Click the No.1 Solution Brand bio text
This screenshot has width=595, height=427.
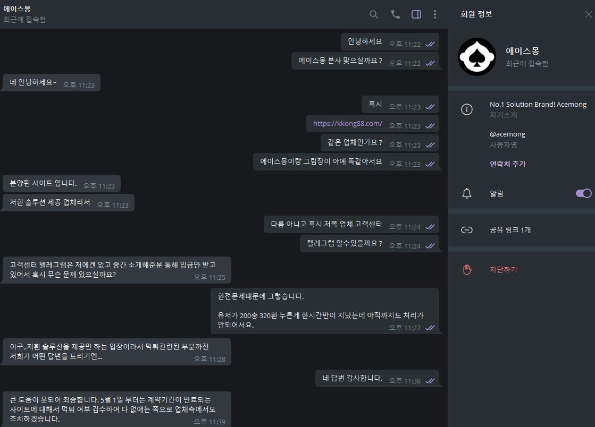538,104
